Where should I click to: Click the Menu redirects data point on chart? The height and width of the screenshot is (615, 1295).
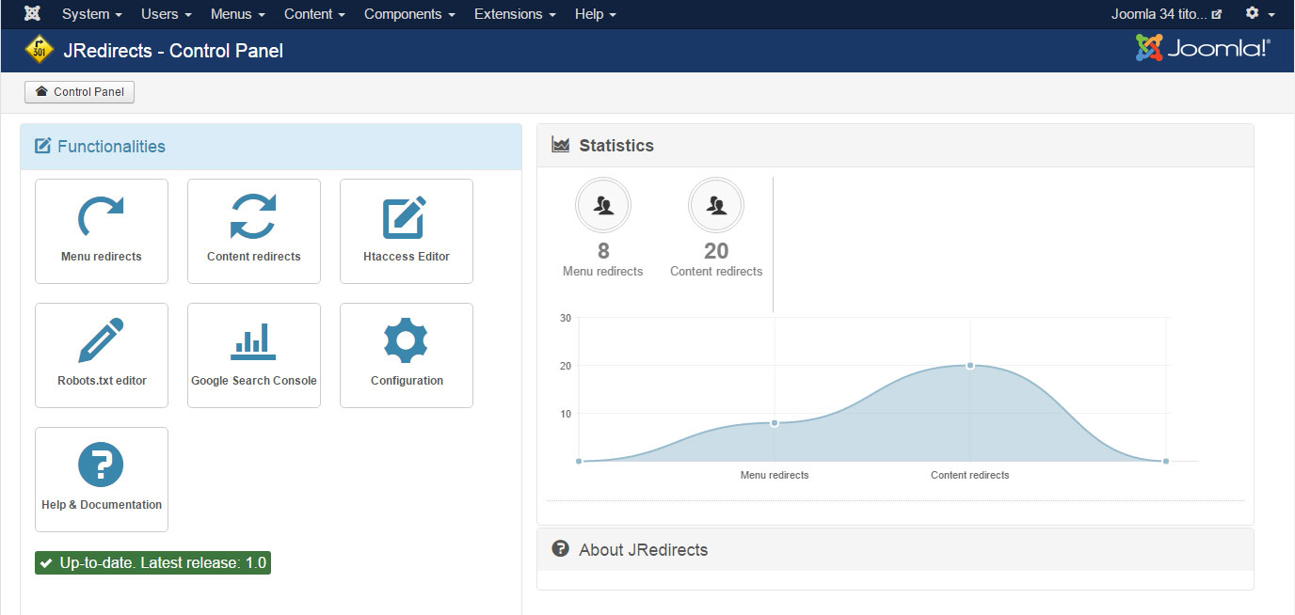pos(775,423)
